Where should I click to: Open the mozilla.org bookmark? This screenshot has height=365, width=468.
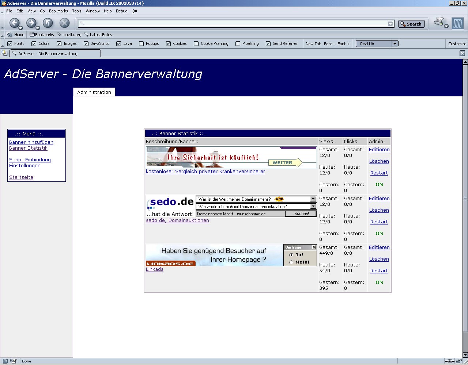pyautogui.click(x=69, y=35)
